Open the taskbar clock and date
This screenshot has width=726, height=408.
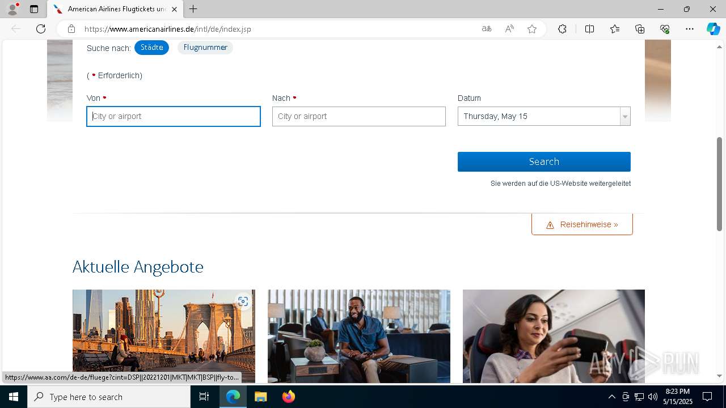click(677, 397)
